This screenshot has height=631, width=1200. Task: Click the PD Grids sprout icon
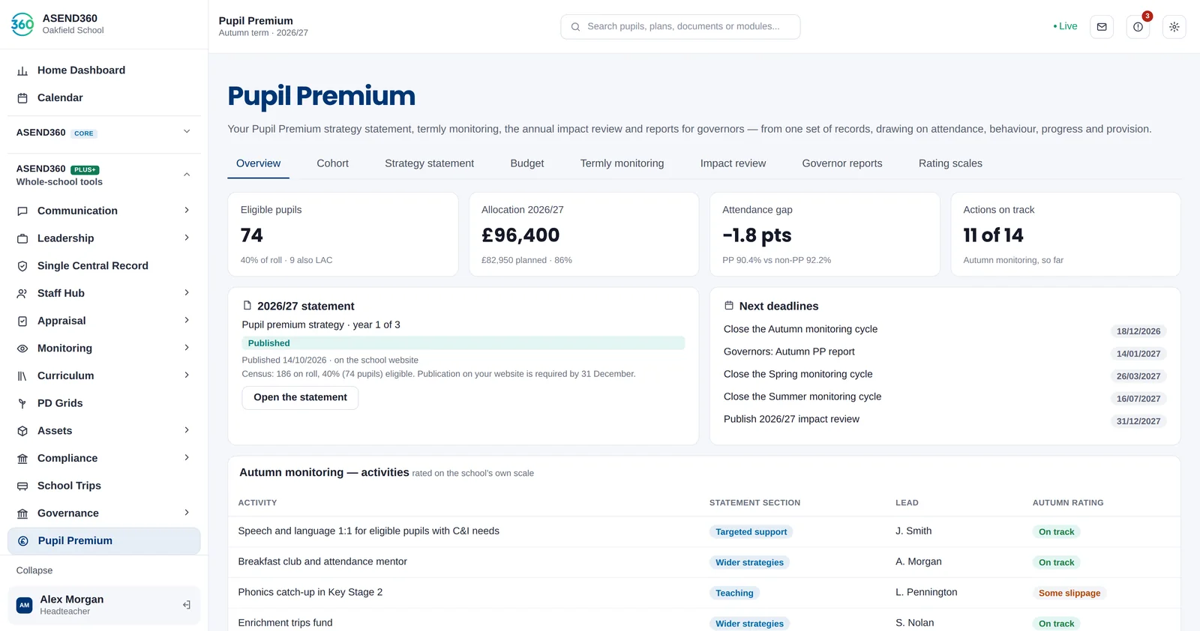(22, 403)
